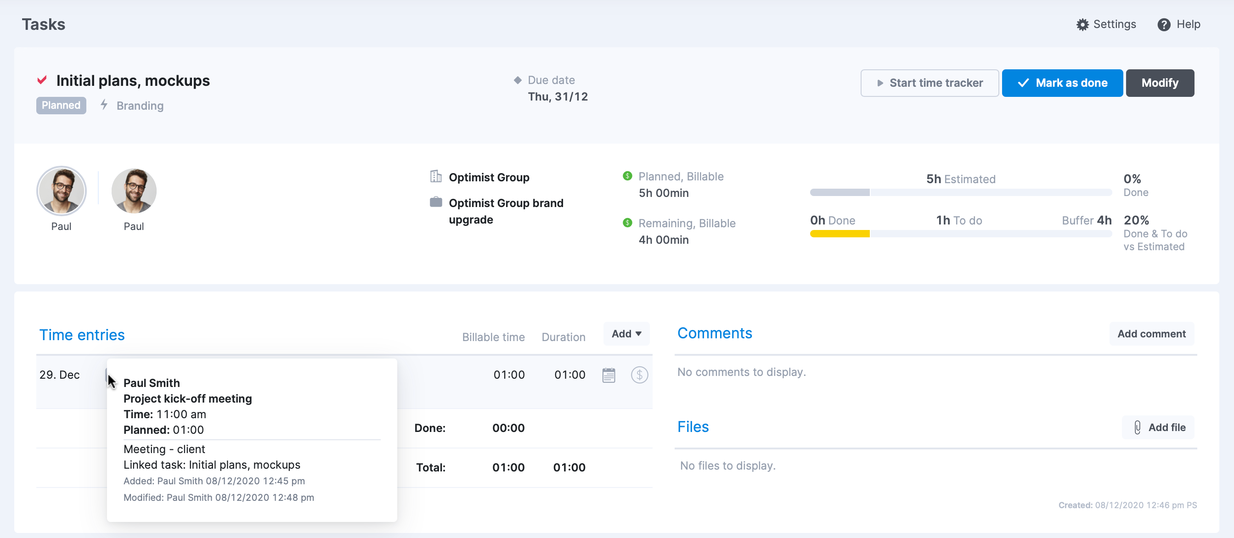Click the 5h Estimated progress bar
The image size is (1234, 538).
click(960, 192)
